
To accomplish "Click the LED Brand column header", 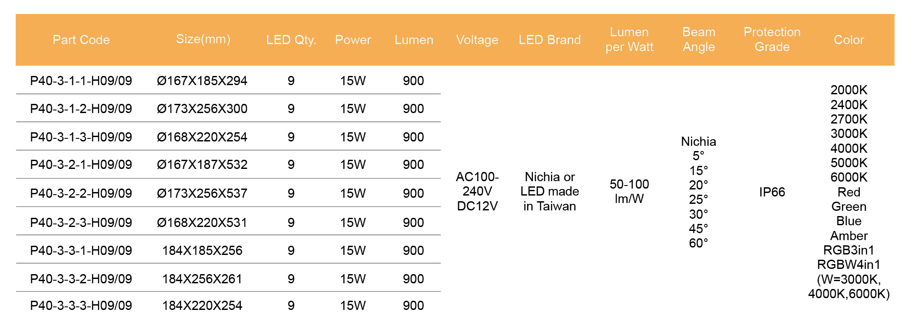I will (x=550, y=40).
